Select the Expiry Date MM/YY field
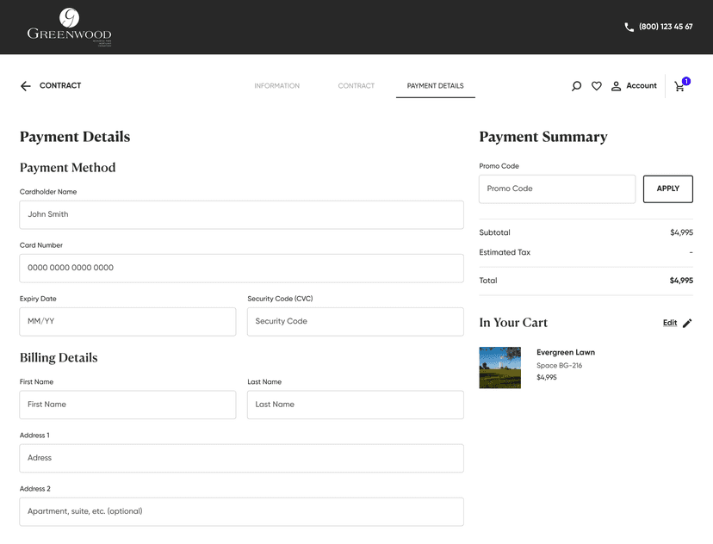This screenshot has width=713, height=544. (127, 321)
